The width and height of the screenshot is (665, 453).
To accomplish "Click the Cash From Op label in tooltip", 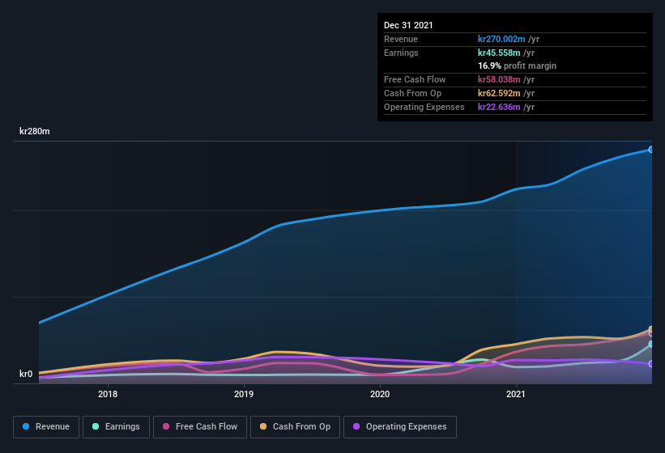I will tap(412, 93).
